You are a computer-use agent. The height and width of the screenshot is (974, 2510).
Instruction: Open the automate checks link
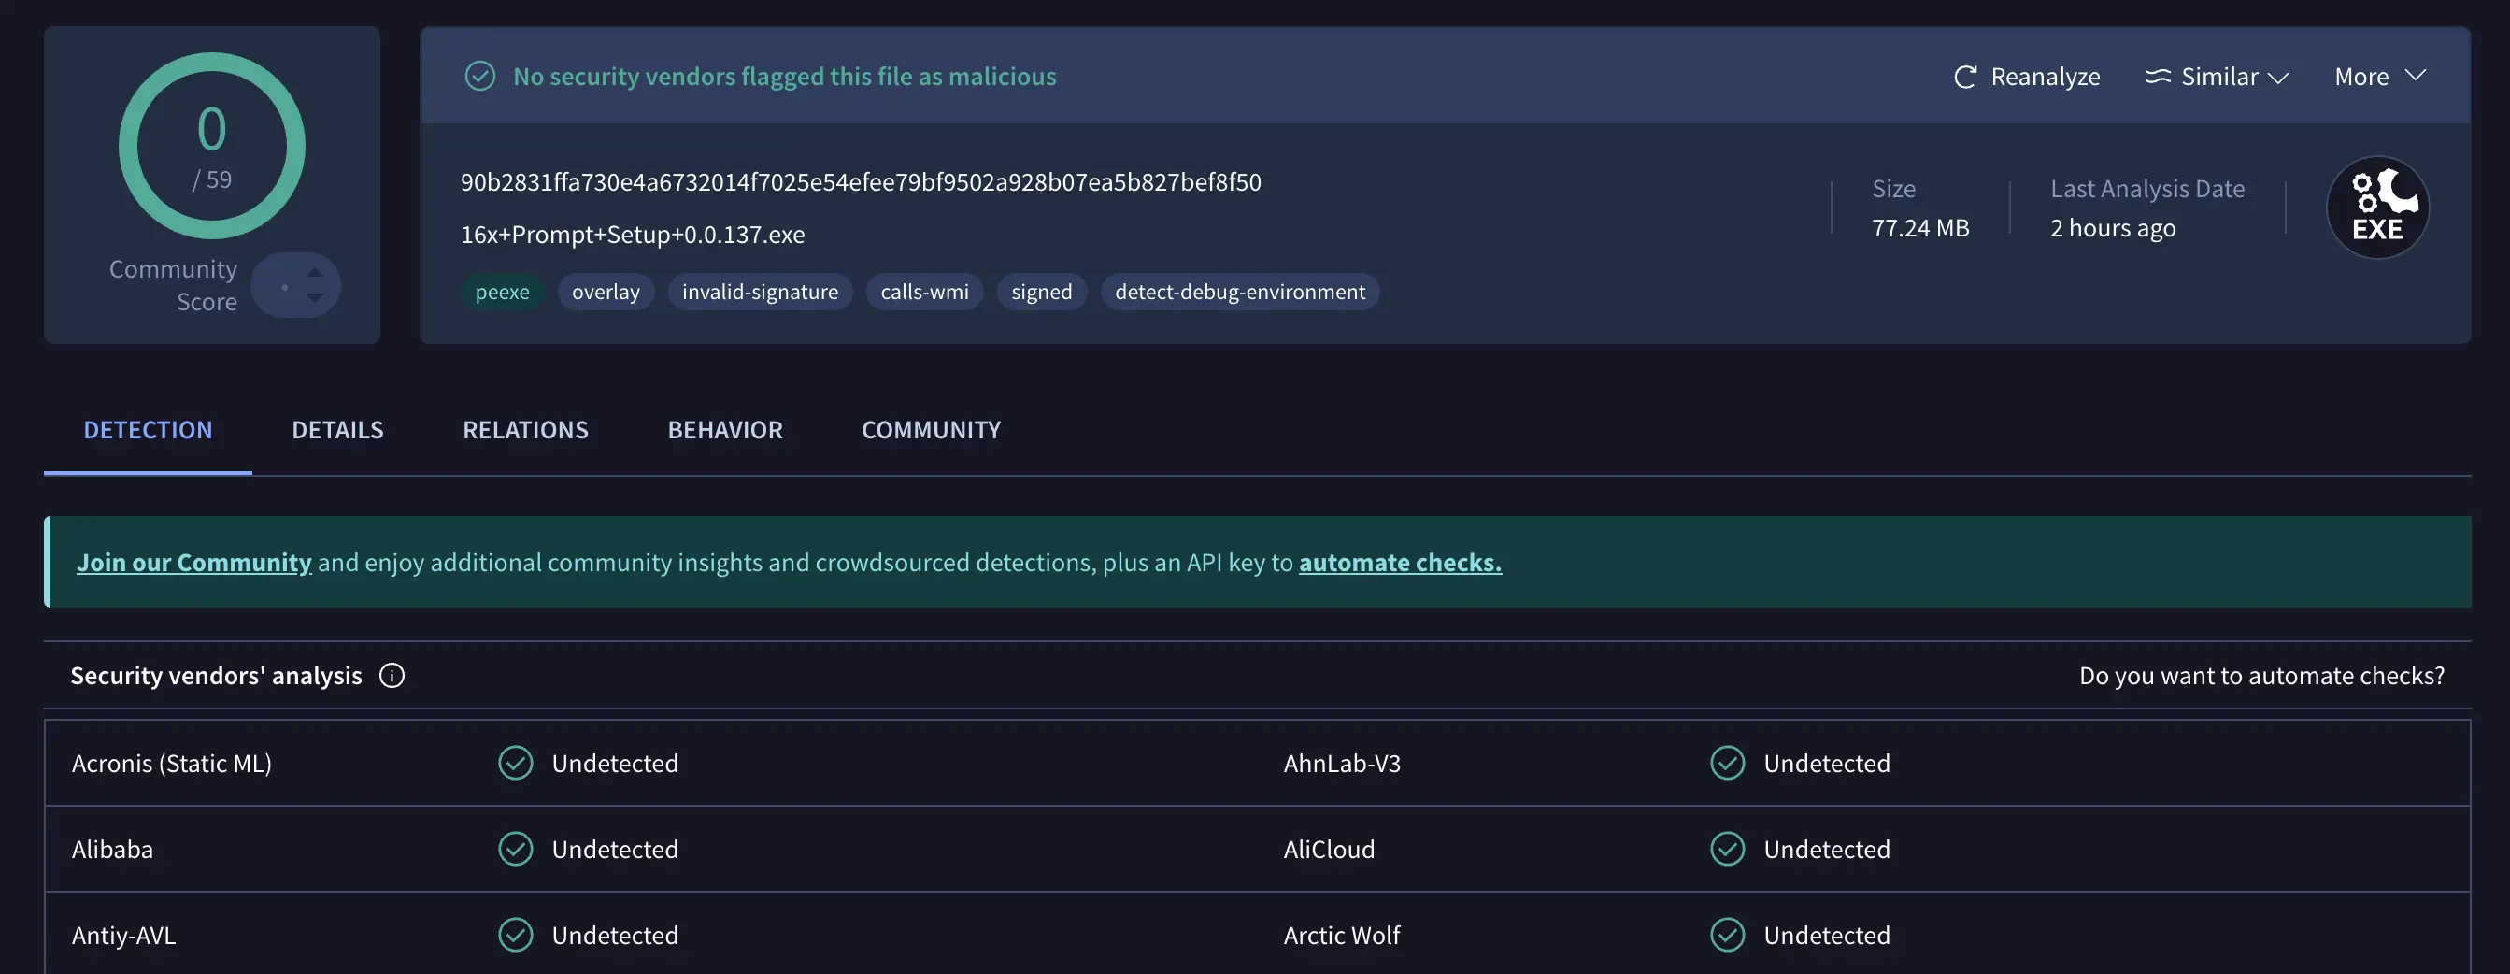(1400, 563)
